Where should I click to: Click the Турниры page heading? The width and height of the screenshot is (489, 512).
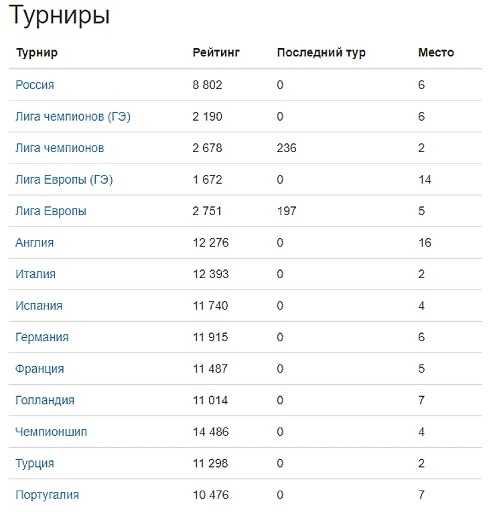point(59,15)
